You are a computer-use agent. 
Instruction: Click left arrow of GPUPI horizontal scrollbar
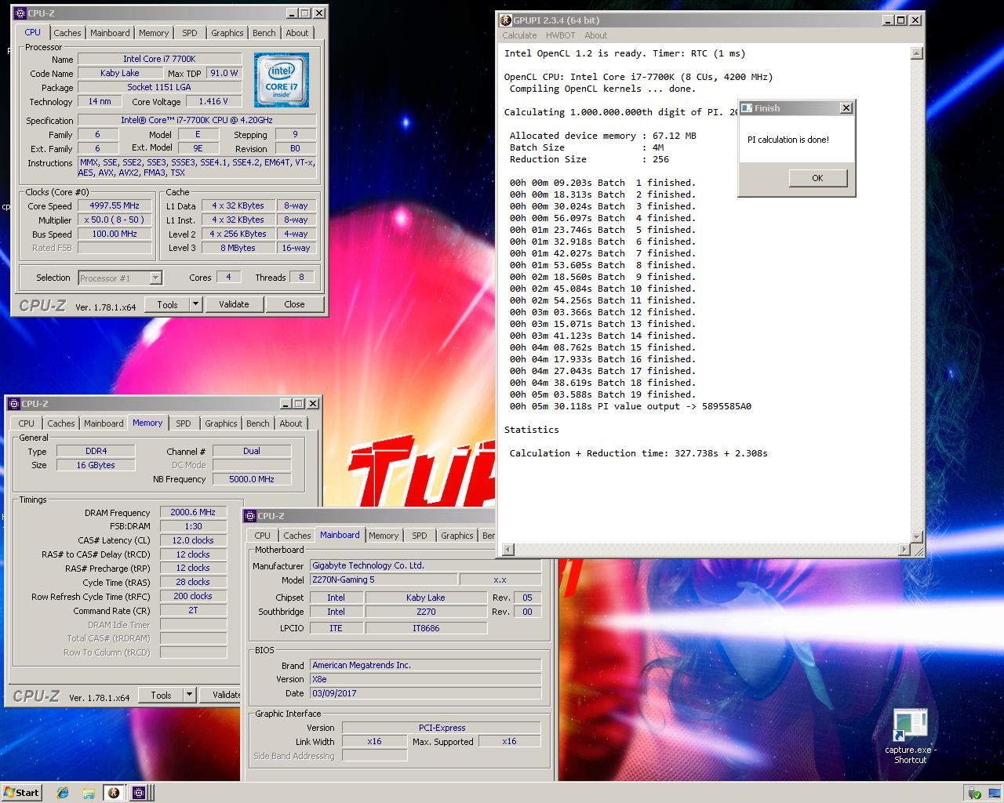(507, 550)
